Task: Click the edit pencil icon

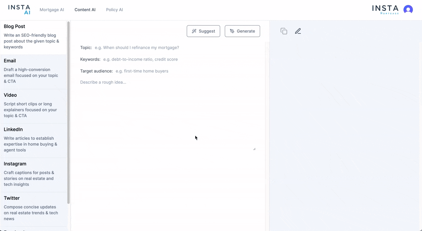Action: click(298, 31)
